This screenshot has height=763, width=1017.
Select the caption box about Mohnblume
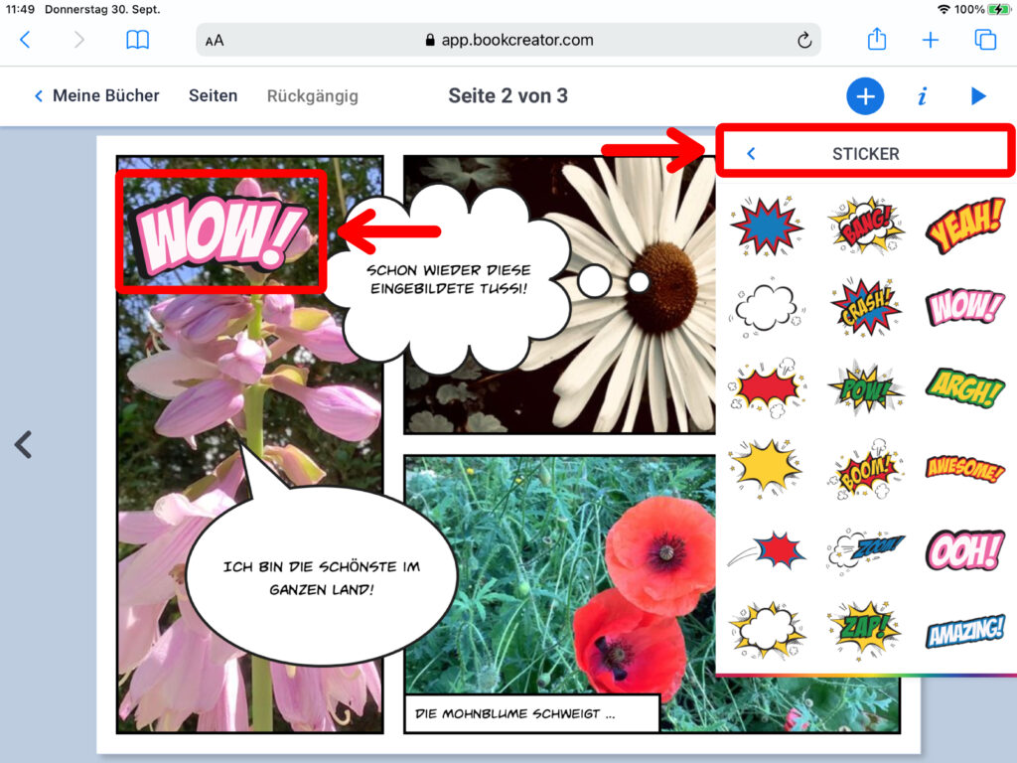[531, 713]
